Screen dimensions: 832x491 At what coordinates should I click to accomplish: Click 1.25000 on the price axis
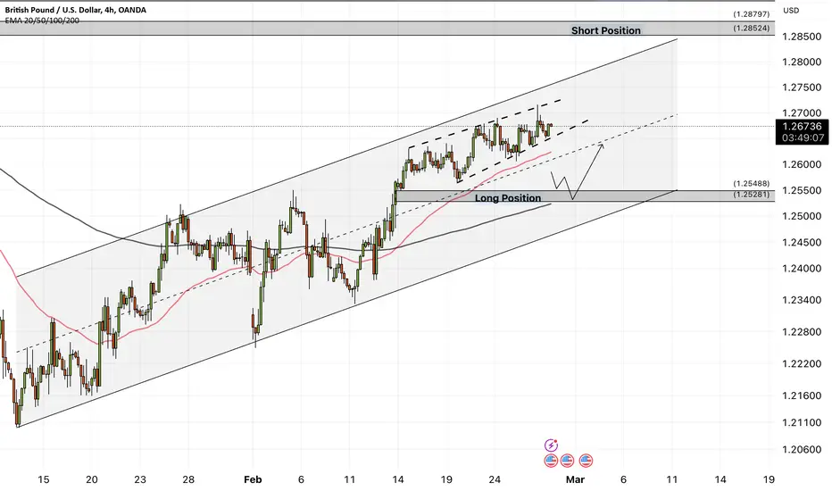tap(802, 216)
